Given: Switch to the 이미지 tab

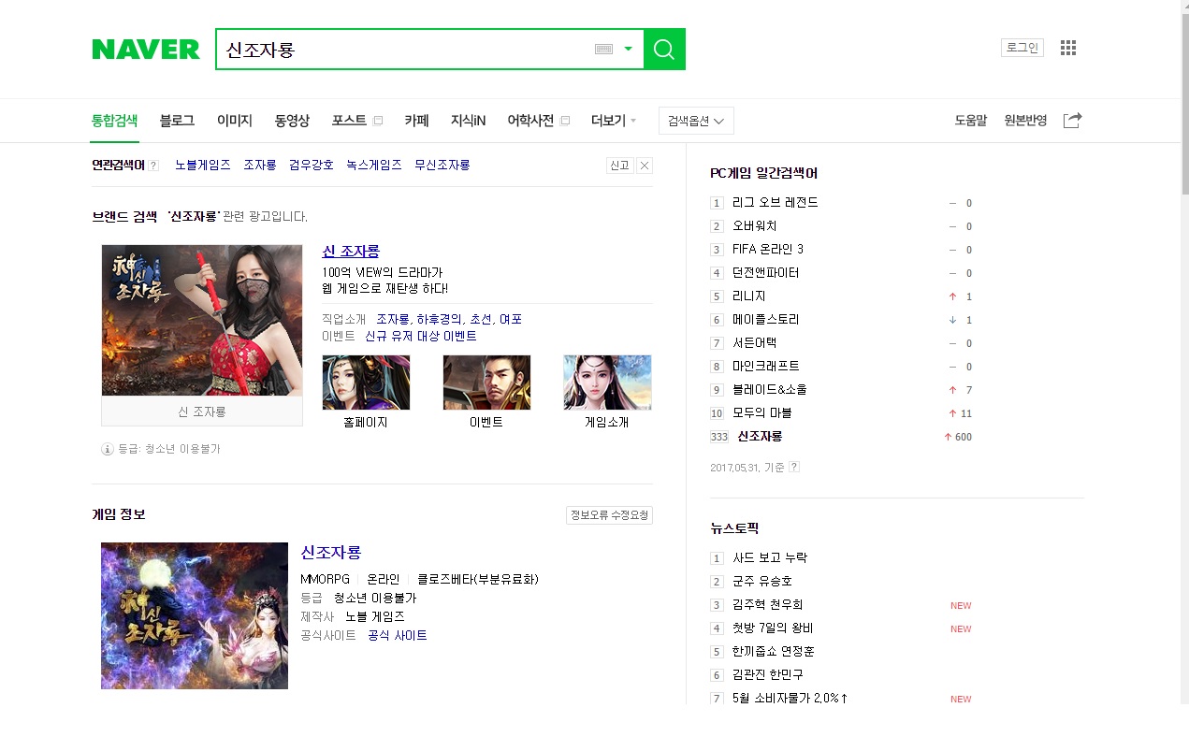Looking at the screenshot, I should point(235,121).
